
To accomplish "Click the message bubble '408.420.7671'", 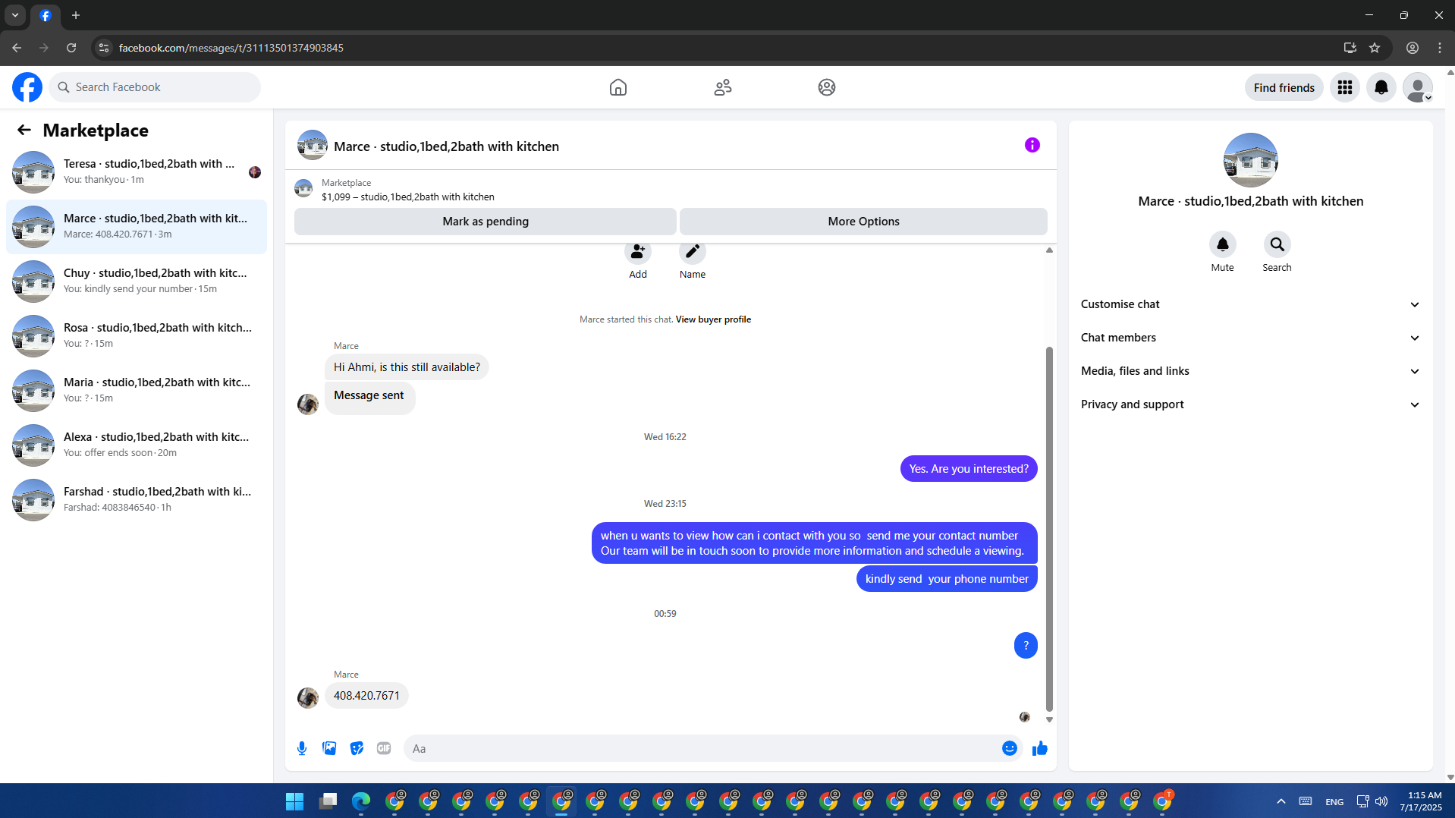I will (366, 696).
